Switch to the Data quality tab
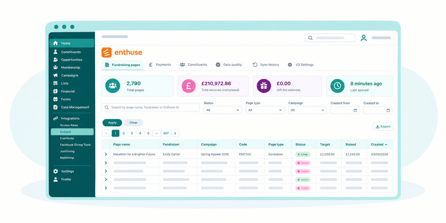446x223 pixels. [229, 65]
